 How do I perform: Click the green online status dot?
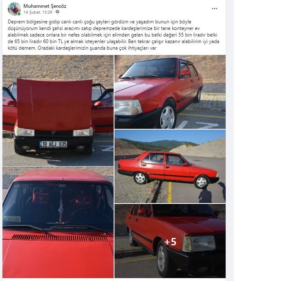tap(19, 14)
